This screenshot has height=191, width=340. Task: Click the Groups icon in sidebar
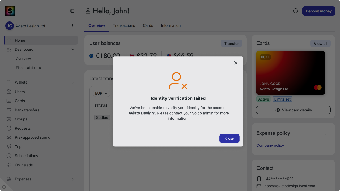pyautogui.click(x=9, y=119)
